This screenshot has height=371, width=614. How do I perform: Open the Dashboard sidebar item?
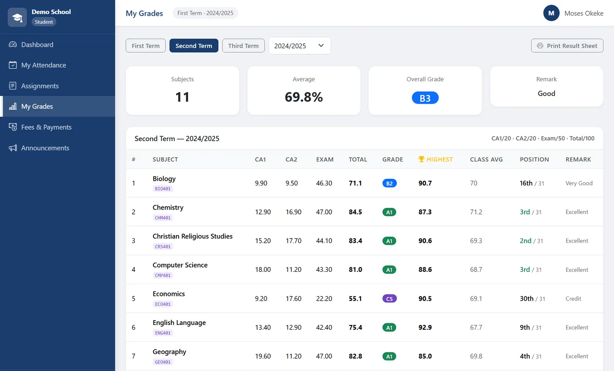tap(57, 44)
